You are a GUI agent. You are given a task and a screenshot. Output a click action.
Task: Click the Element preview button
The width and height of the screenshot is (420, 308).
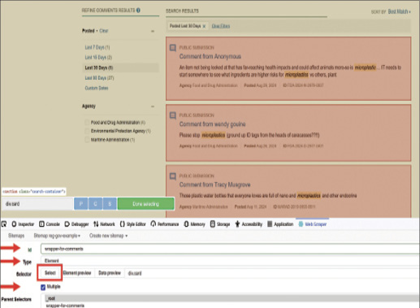pos(77,273)
